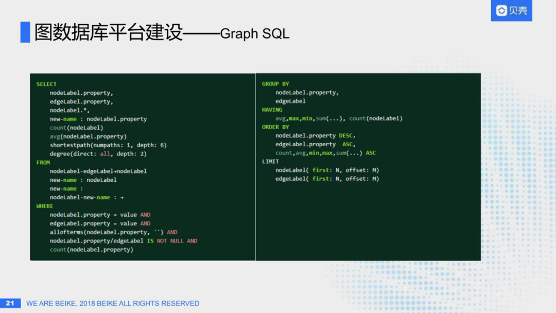Click the 'count(nodeLabel)' line under SELECT

coord(76,128)
